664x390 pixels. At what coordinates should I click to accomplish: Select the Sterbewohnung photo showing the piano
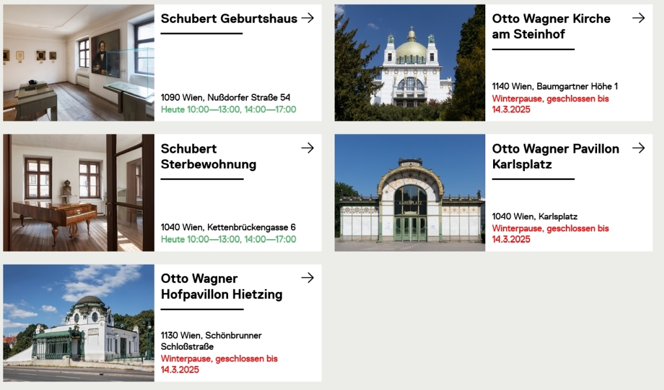(79, 193)
